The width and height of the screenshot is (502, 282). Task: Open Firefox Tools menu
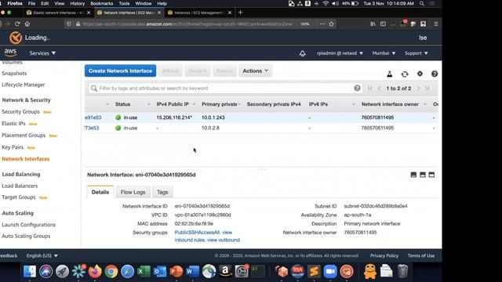coord(124,3)
